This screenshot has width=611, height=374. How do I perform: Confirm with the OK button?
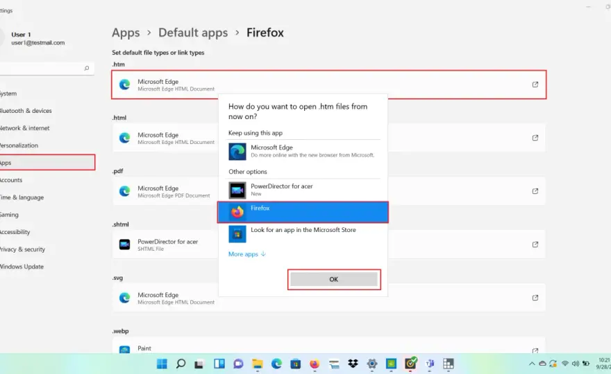pyautogui.click(x=334, y=279)
